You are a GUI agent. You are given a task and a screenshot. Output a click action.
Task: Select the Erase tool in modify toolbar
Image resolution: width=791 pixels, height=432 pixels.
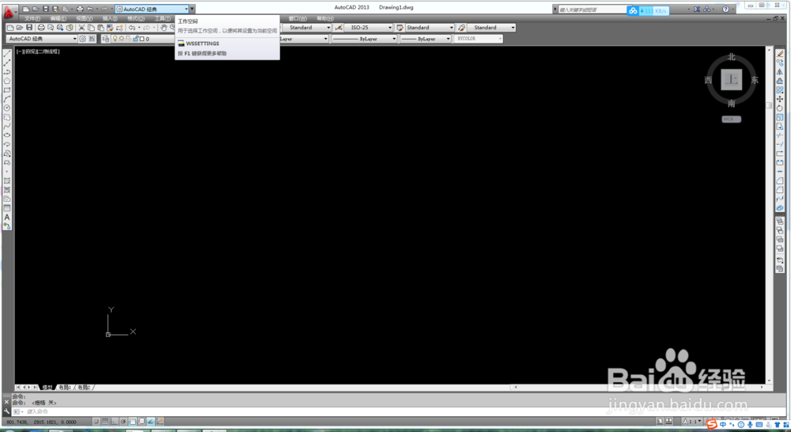(x=780, y=53)
